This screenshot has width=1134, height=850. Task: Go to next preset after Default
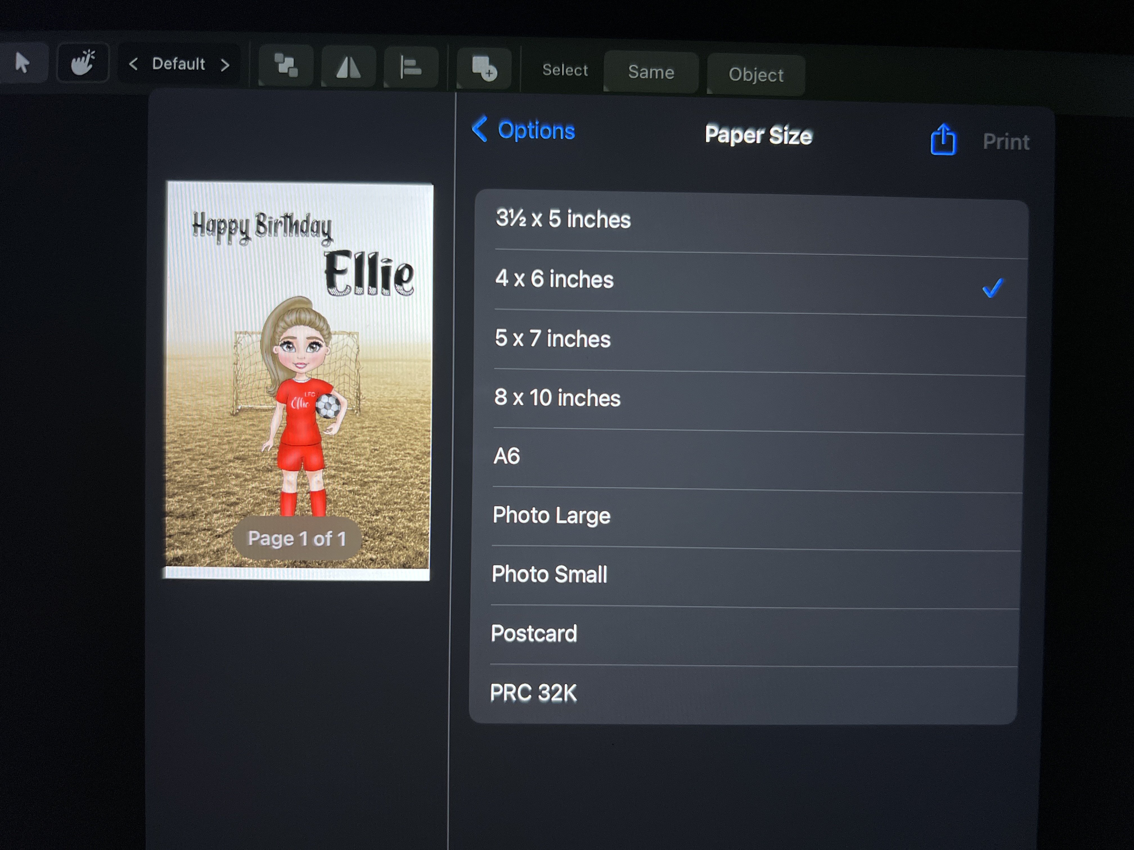[x=224, y=65]
